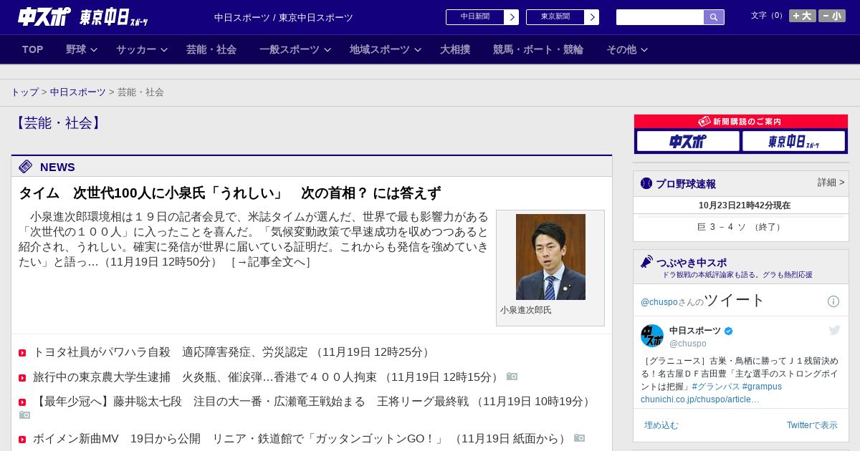Increase text size with the ＋大 button
Image resolution: width=860 pixels, height=451 pixels.
803,16
